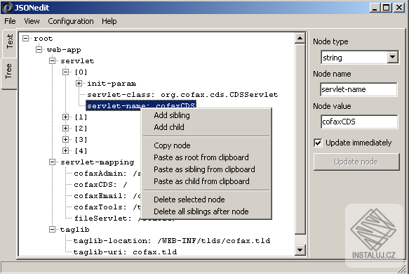Collapse the taglib node
Screen dimensions: 409x274
pyautogui.click(x=52, y=229)
